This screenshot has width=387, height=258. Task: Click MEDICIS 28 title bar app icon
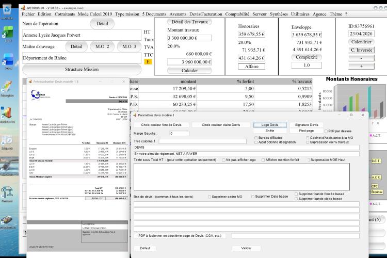point(23,8)
